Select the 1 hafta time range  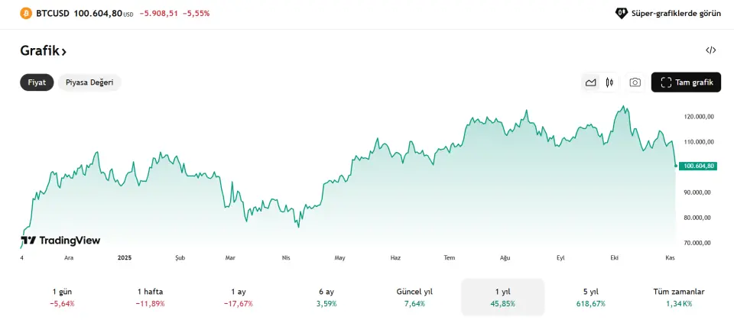tap(150, 297)
